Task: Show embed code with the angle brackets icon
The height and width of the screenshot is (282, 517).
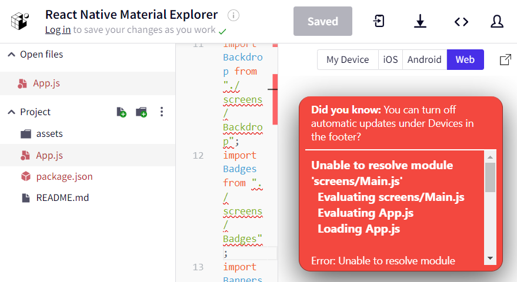Action: pos(461,22)
